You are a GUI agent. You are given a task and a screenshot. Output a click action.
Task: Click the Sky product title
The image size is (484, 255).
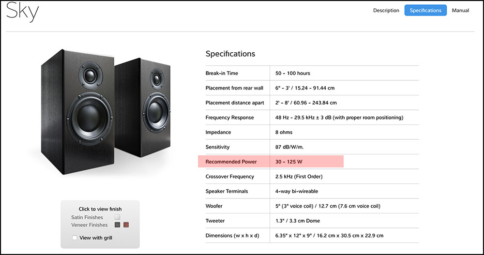[x=23, y=12]
